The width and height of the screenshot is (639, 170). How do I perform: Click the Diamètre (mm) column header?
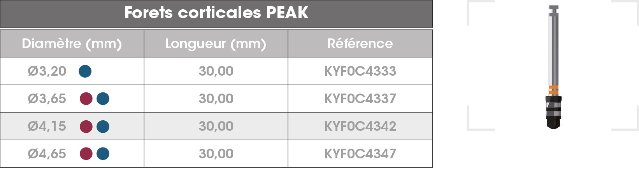(72, 43)
